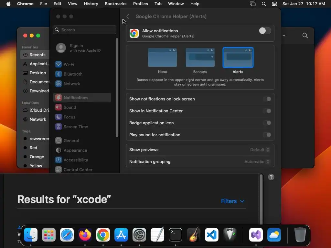Click the App Store window scrollbar
Screen dimensions: 331x248
pos(261,199)
